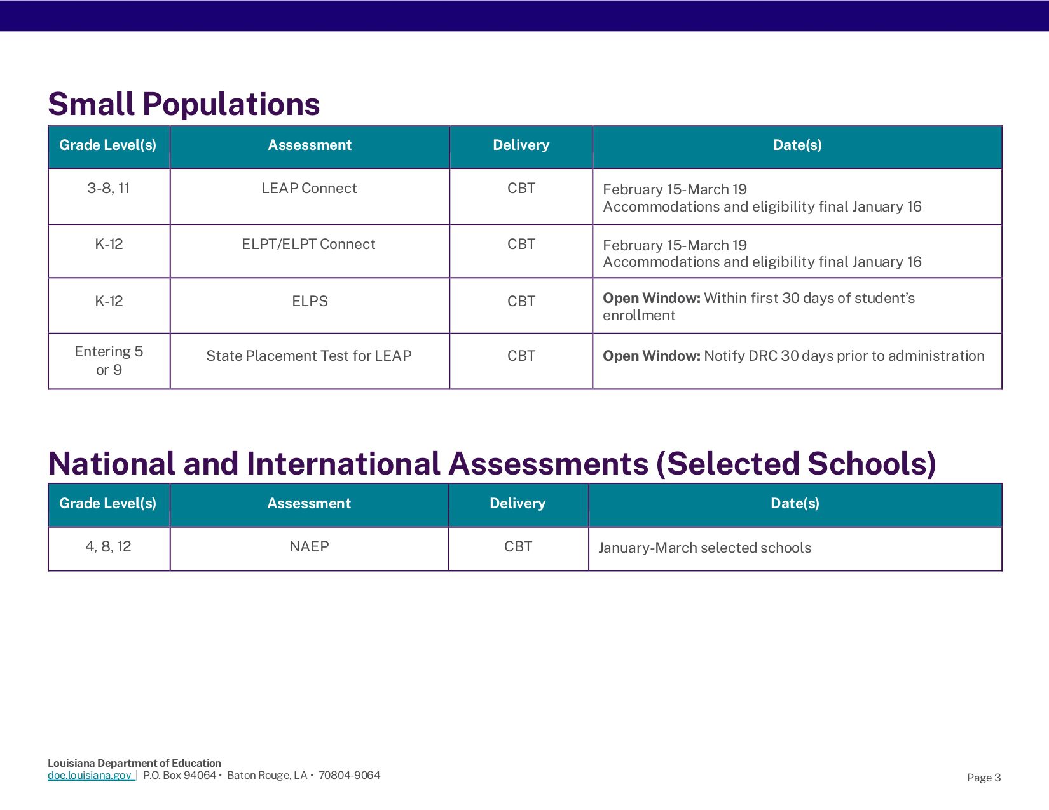
Task: Click CBT in the NAEP row
Action: pyautogui.click(x=518, y=547)
